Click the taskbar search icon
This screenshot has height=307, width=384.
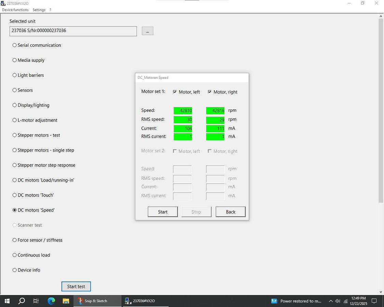(x=22, y=301)
